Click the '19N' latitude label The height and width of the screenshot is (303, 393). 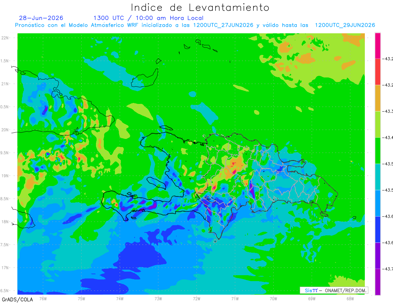5,176
